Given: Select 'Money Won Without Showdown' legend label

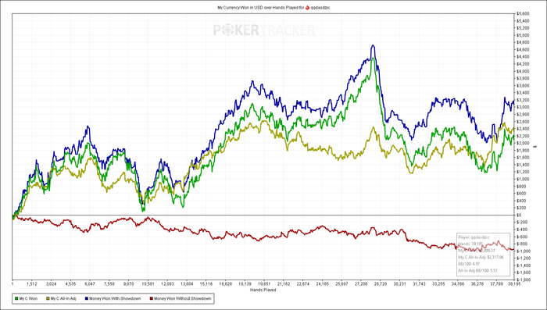Looking at the screenshot, I should click(182, 299).
